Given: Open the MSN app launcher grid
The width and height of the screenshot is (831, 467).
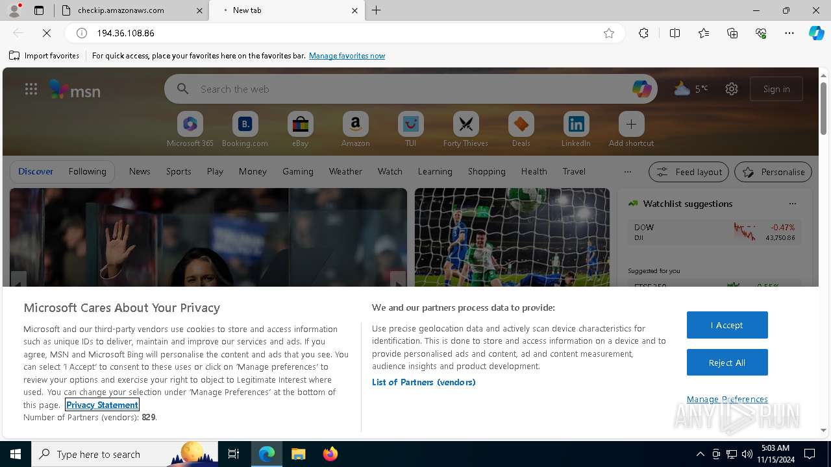Looking at the screenshot, I should 31,90.
